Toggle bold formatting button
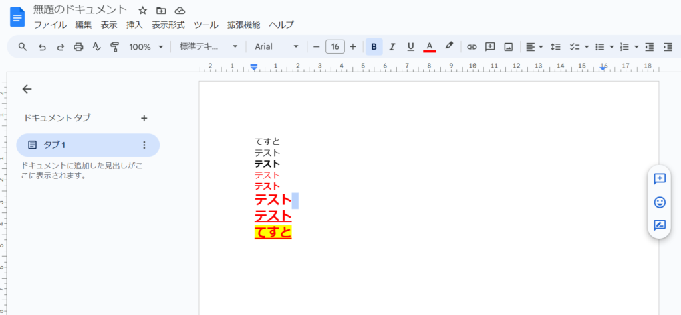Viewport: 681px width, 315px height. click(374, 47)
